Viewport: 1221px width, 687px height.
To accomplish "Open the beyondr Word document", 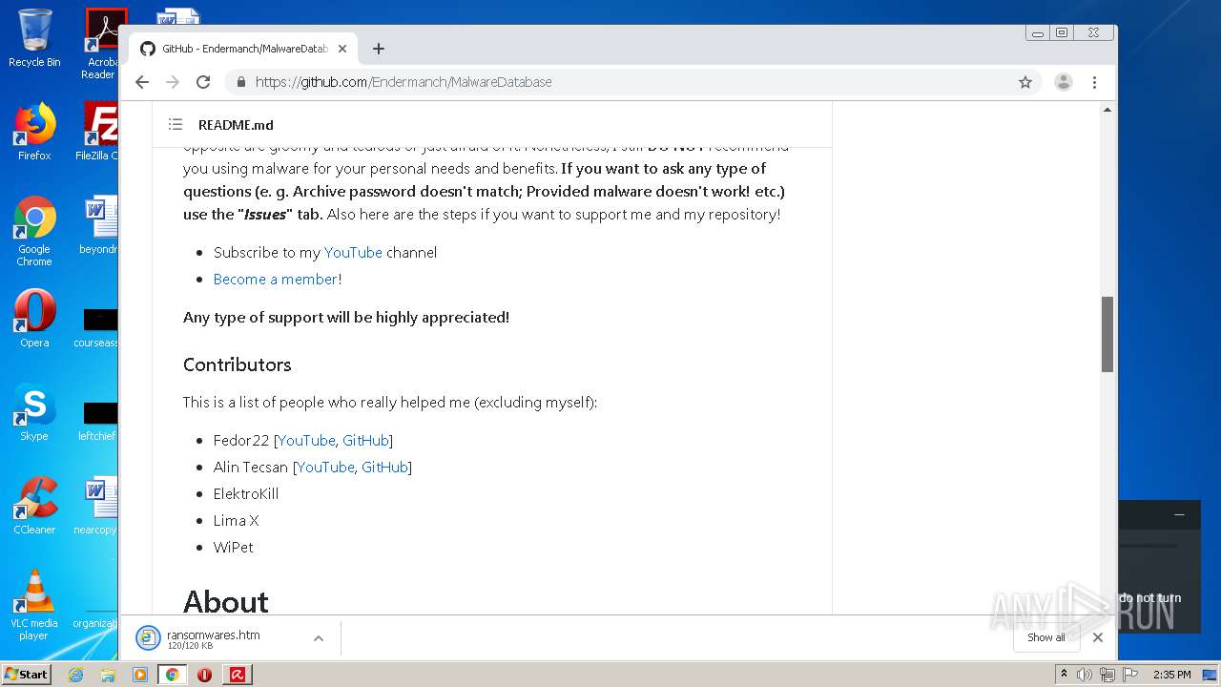I will [99, 225].
